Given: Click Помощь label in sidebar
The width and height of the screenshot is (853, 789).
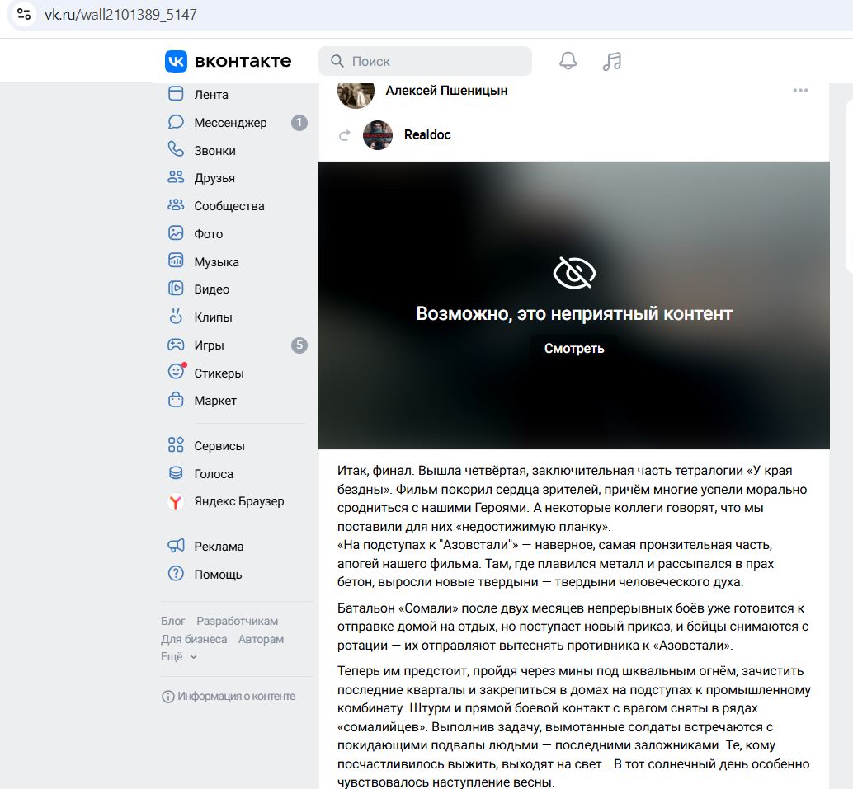Looking at the screenshot, I should [218, 575].
